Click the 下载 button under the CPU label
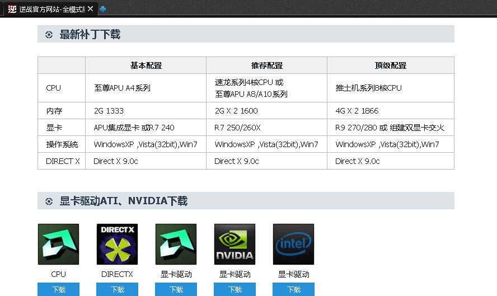 click(x=58, y=289)
